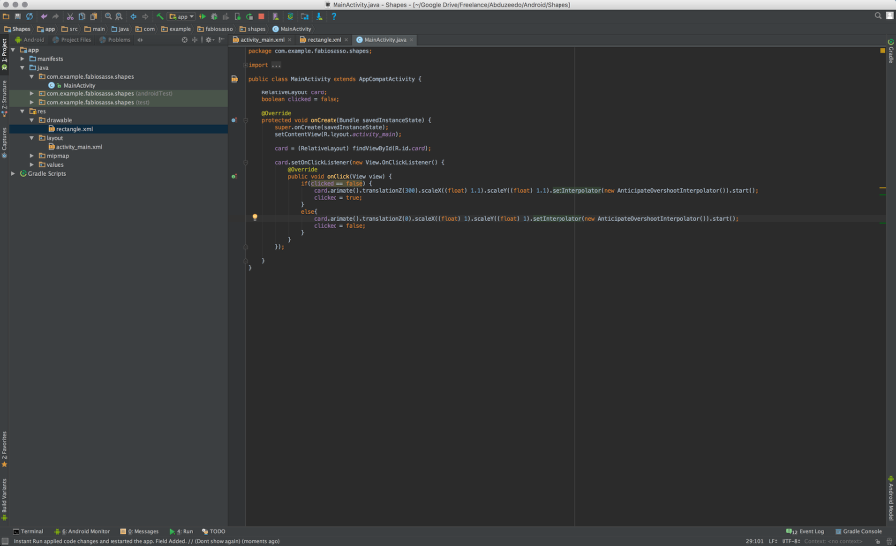This screenshot has height=546, width=896.
Task: Click the Debug app bug icon
Action: point(214,17)
